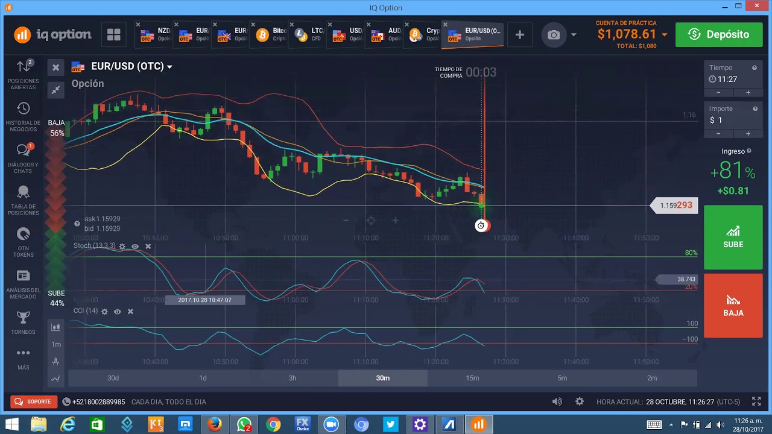Open the Posiciones Abiertas panel
Viewport: 772px width, 434px height.
point(23,75)
